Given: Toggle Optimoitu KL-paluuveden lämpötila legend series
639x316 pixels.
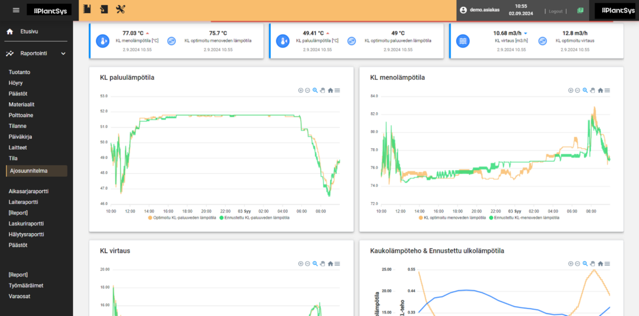Looking at the screenshot, I should click(182, 218).
